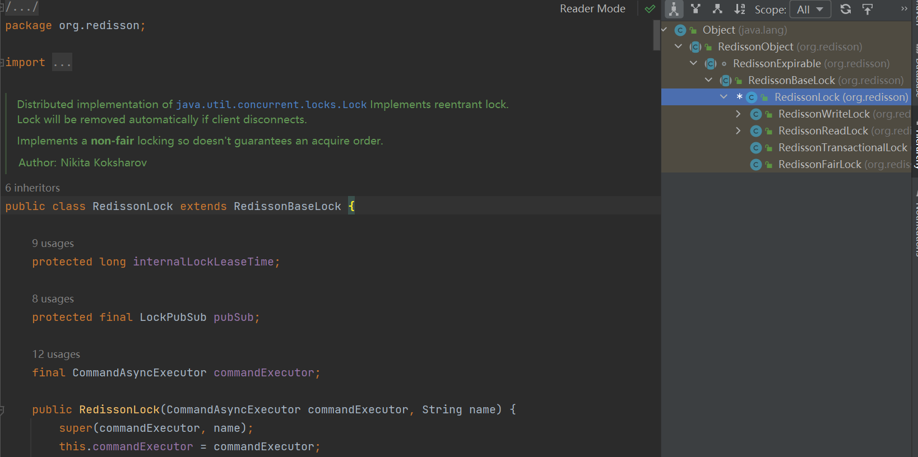Switch to Class Hierarchy view
The width and height of the screenshot is (918, 457).
pyautogui.click(x=674, y=9)
